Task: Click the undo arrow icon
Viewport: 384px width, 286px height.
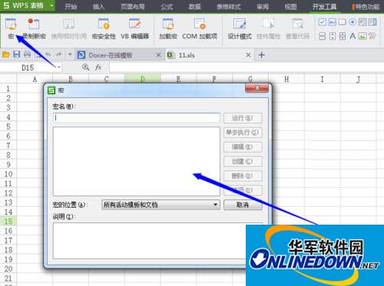Action: pos(48,54)
